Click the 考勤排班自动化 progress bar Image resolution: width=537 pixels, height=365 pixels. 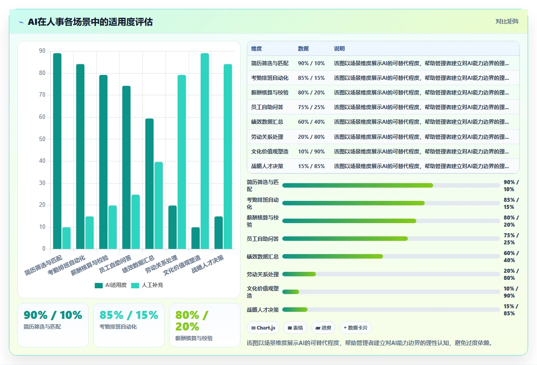tap(391, 203)
